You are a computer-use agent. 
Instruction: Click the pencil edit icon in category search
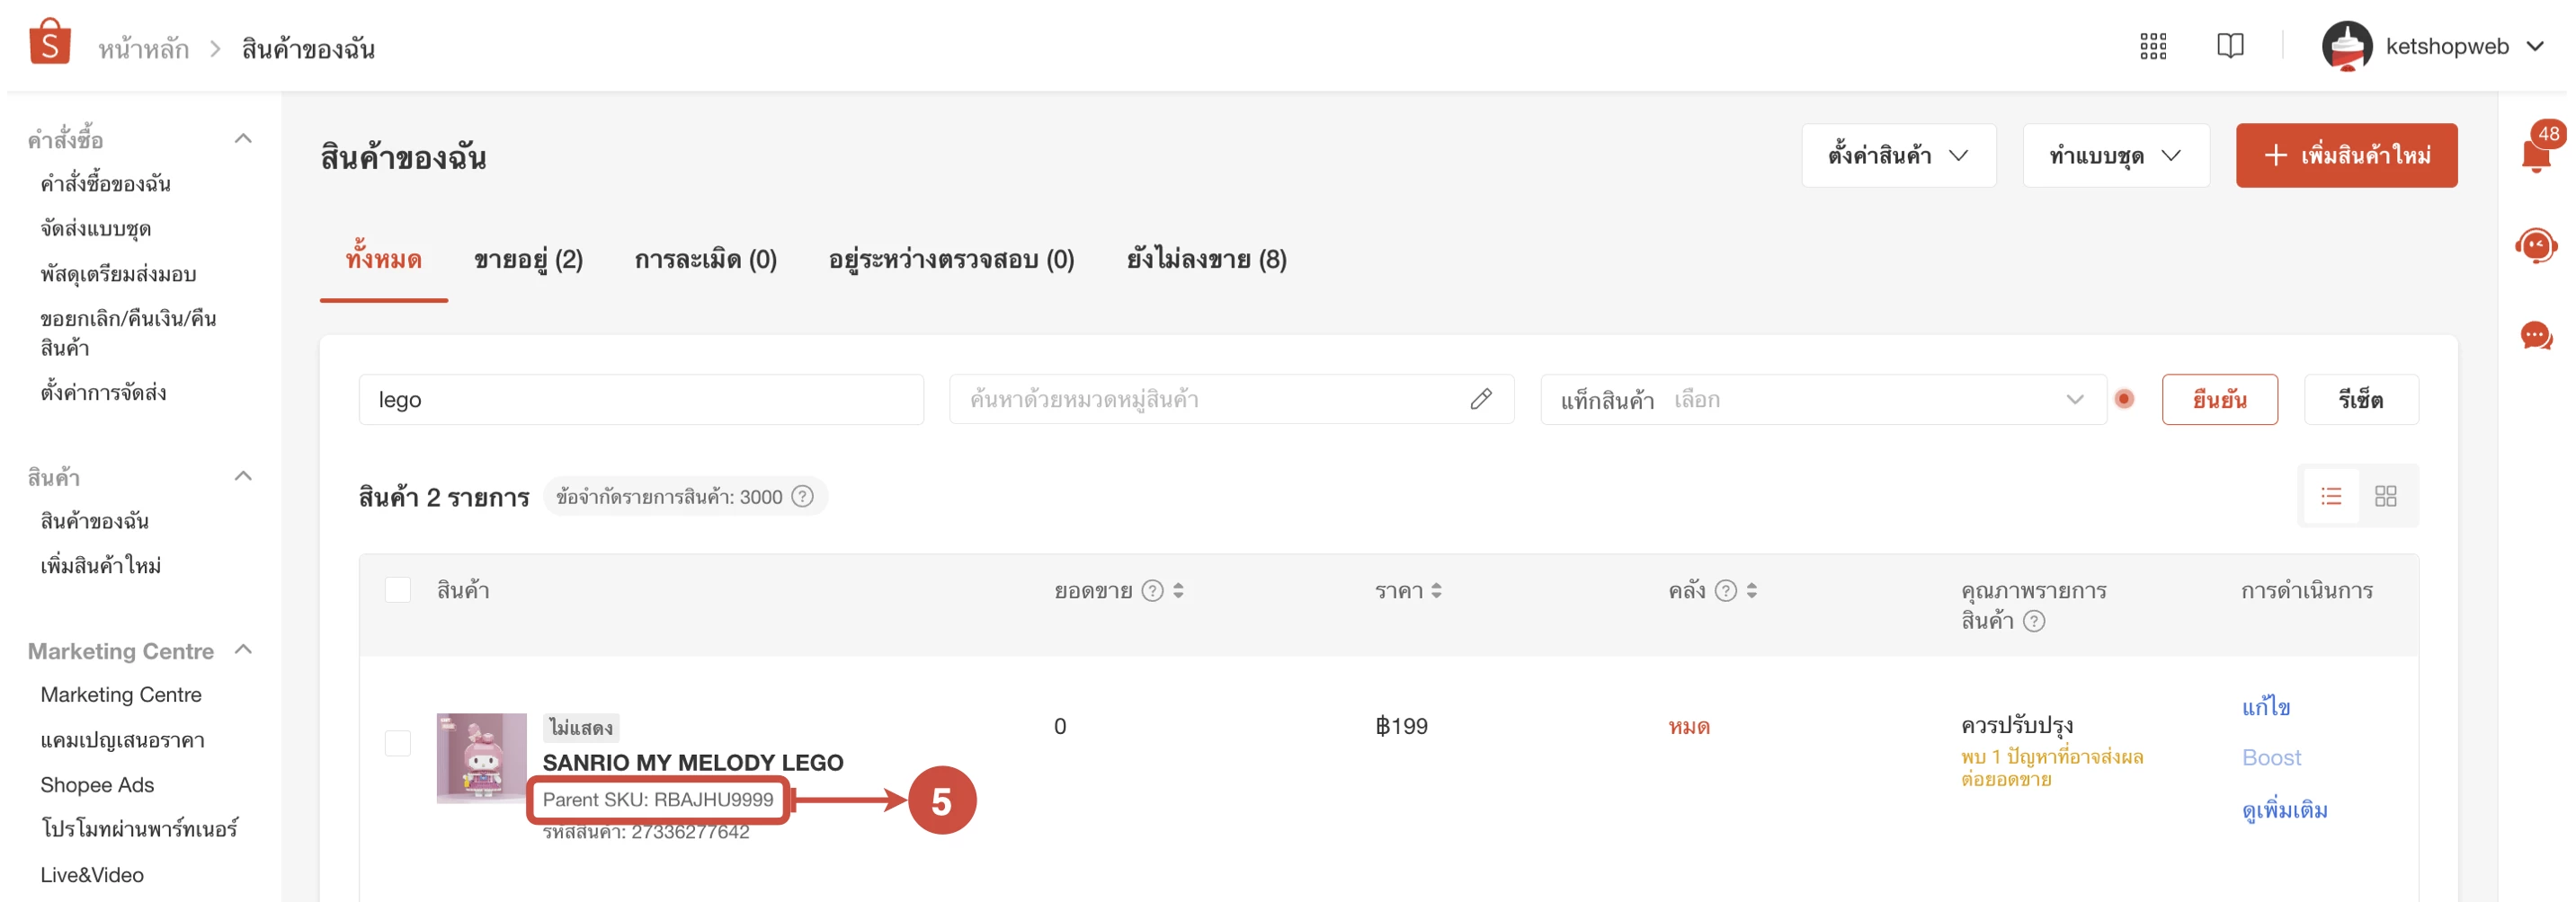point(1481,400)
